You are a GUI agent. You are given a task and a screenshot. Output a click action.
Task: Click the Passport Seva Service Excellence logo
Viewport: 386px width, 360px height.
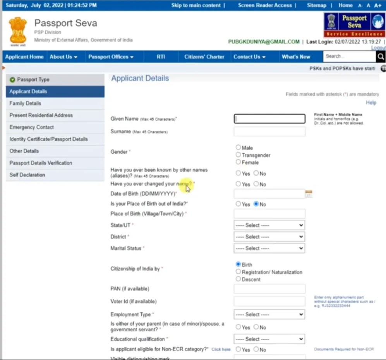(353, 25)
